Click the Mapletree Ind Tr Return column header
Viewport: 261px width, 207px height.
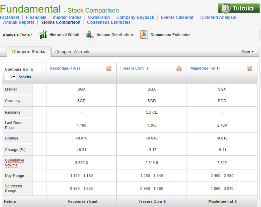[223, 201]
